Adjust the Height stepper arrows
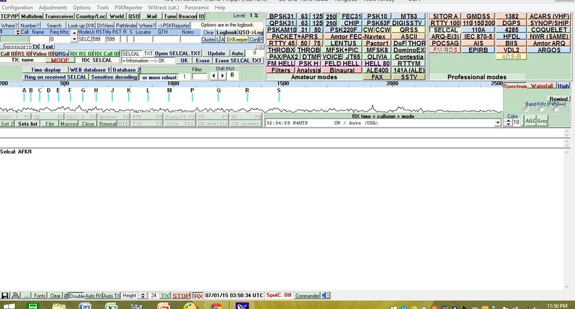The image size is (575, 309). click(143, 295)
